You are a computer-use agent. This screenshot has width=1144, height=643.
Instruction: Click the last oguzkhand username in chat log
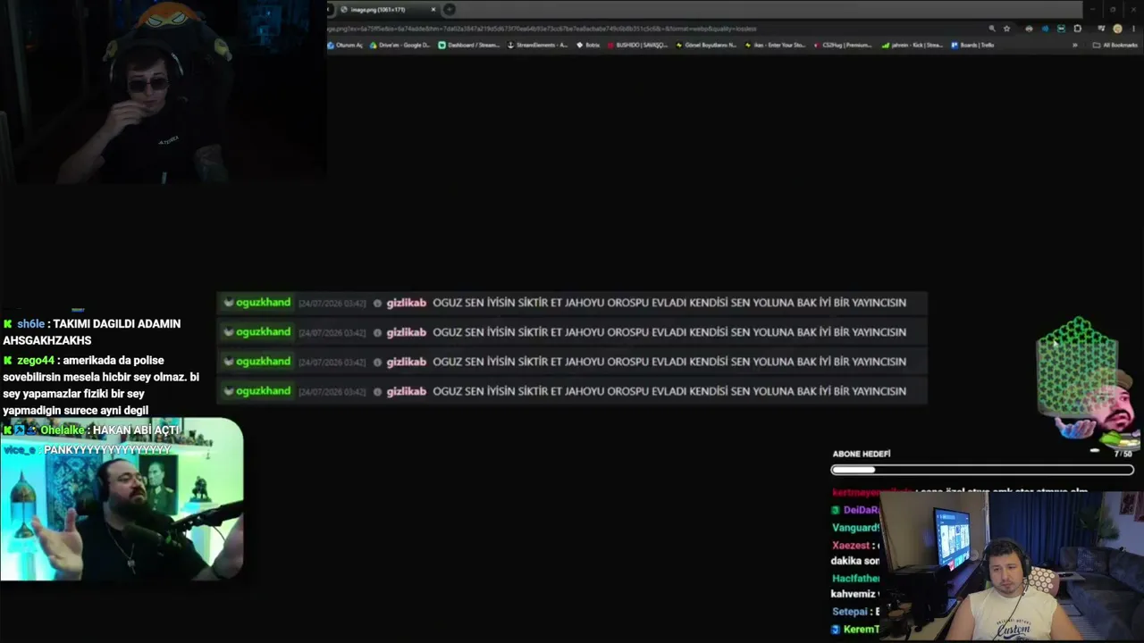tap(263, 391)
